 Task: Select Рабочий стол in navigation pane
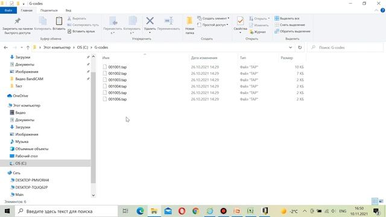27,156
